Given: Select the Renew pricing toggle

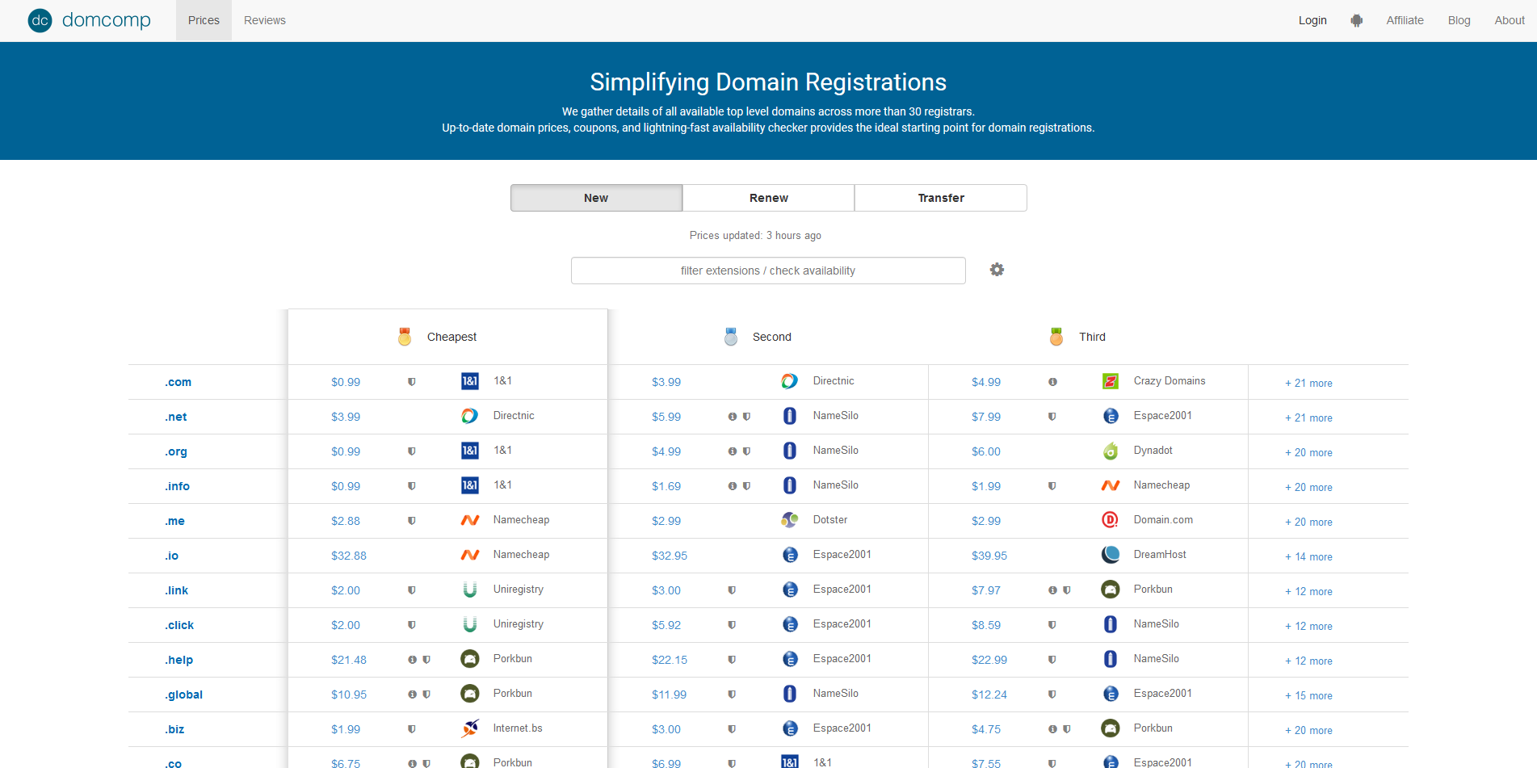Looking at the screenshot, I should (769, 198).
